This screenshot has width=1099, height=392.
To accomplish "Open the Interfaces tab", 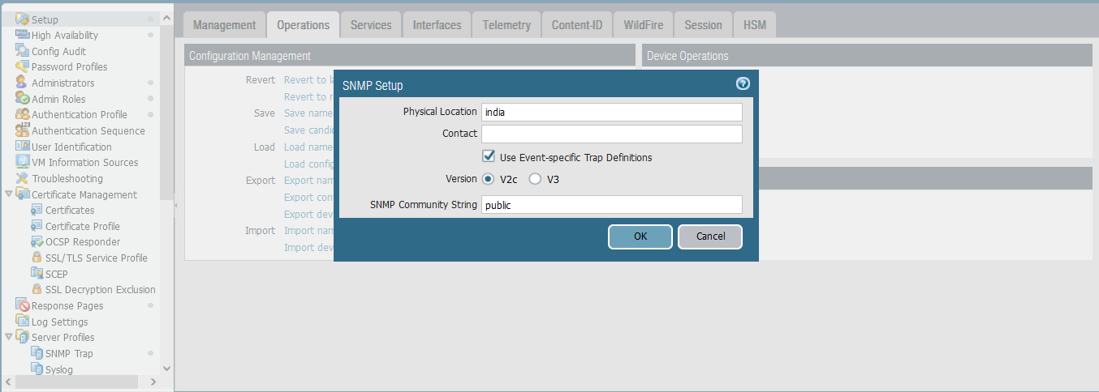I will point(437,25).
